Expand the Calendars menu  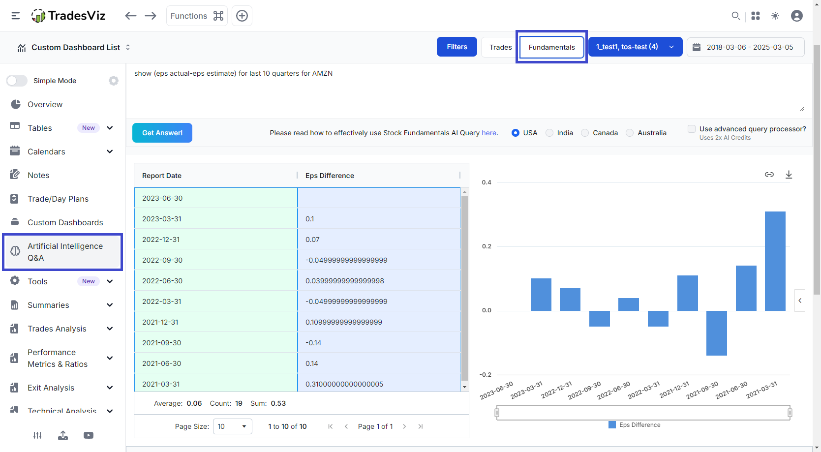click(x=110, y=151)
